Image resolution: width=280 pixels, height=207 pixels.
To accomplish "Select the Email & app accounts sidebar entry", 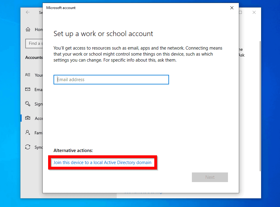I will (x=35, y=89).
